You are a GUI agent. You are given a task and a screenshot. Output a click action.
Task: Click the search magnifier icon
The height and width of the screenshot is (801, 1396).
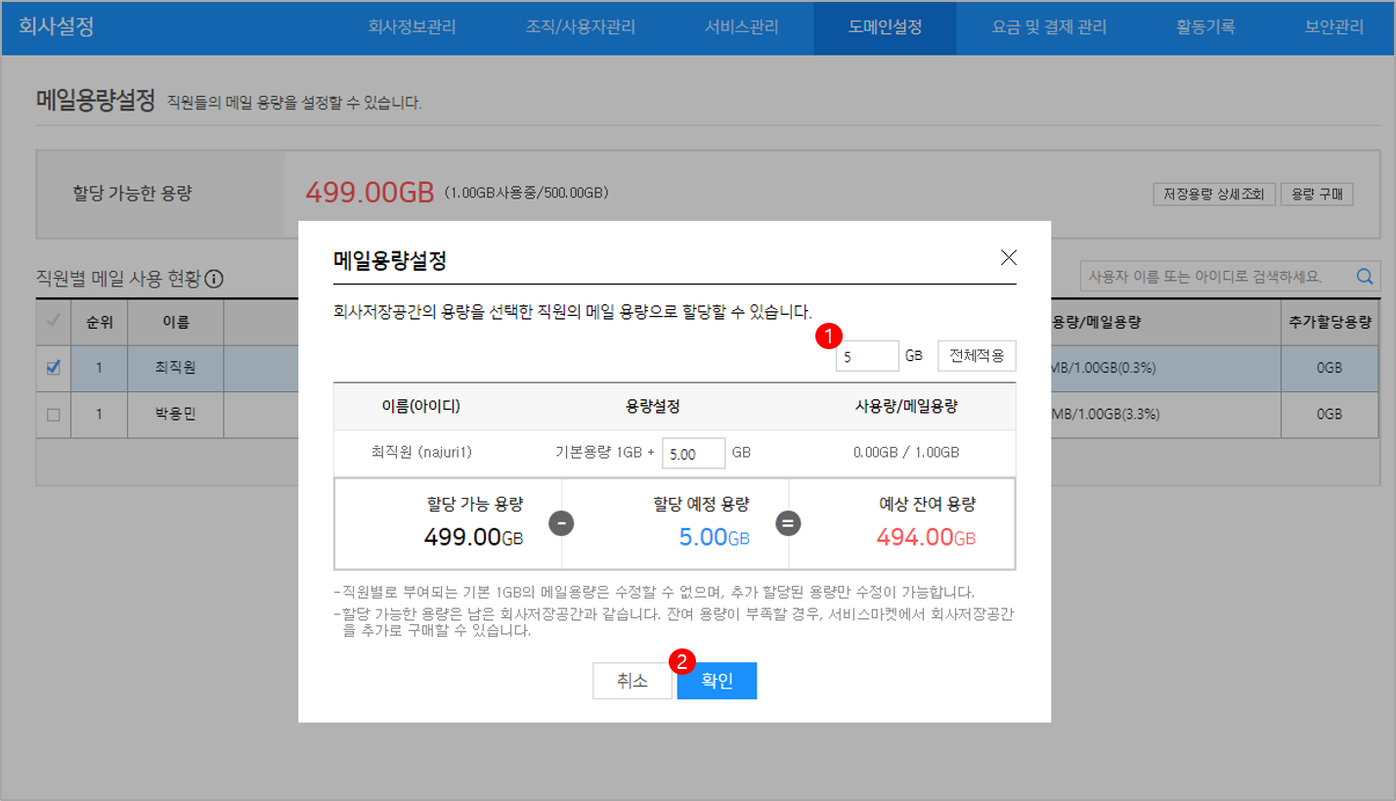1365,277
